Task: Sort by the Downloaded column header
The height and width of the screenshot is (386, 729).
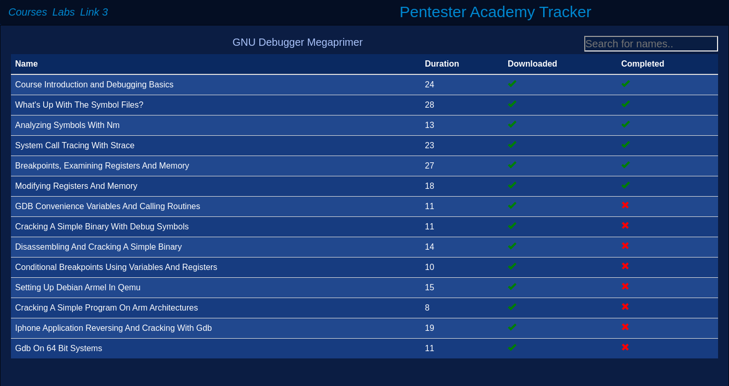Action: (532, 64)
